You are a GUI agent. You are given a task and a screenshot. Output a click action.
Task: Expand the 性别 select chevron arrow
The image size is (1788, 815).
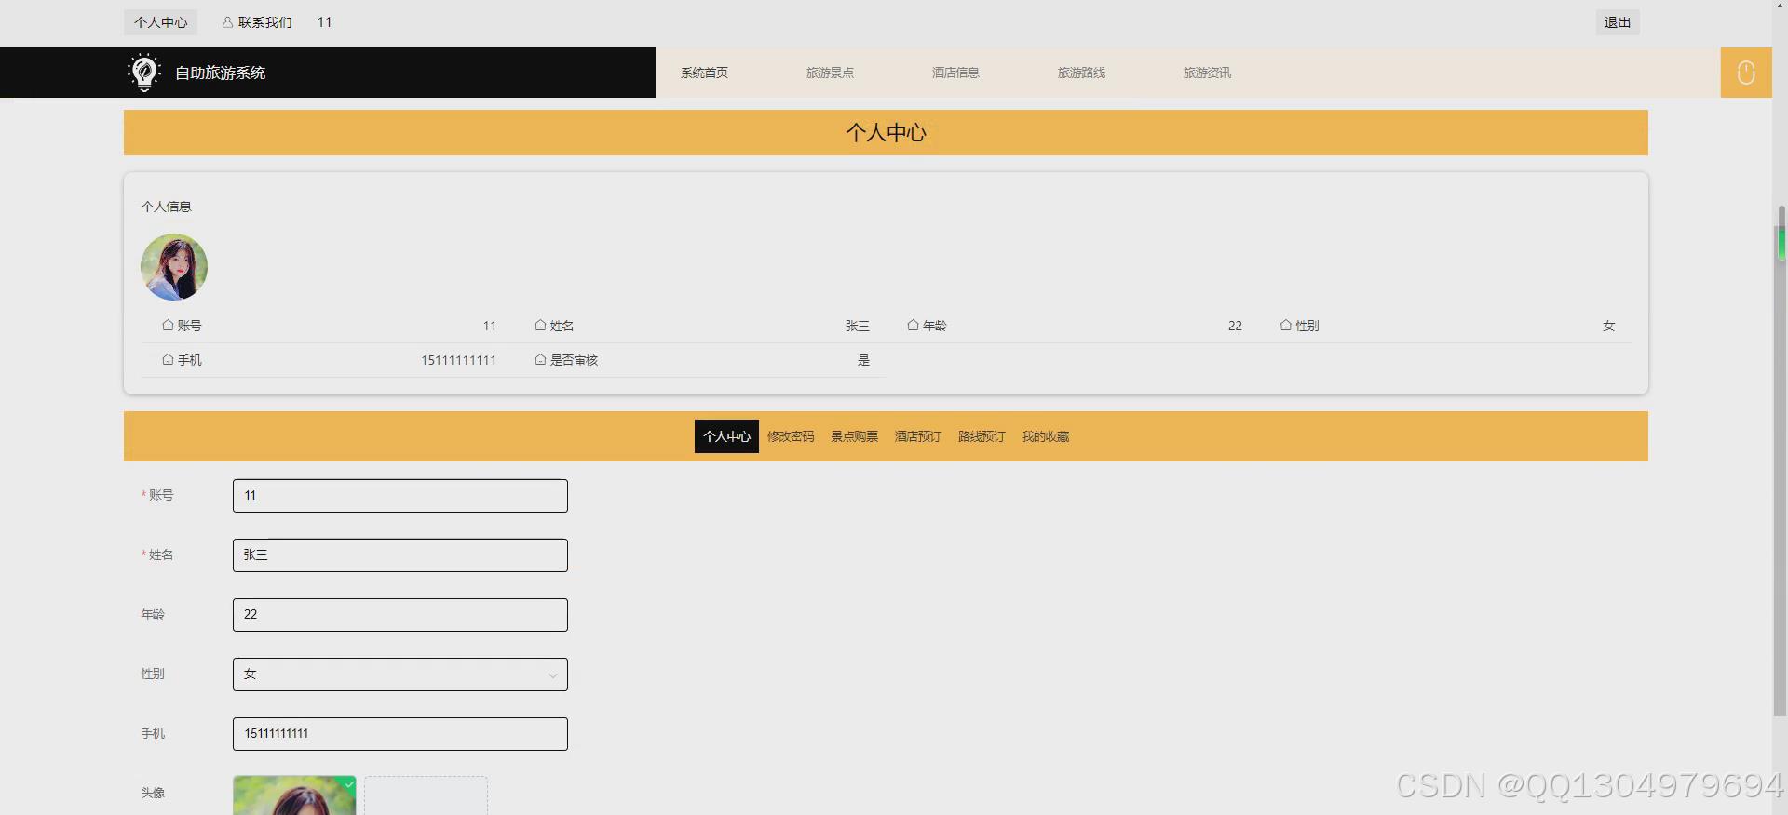coord(552,675)
